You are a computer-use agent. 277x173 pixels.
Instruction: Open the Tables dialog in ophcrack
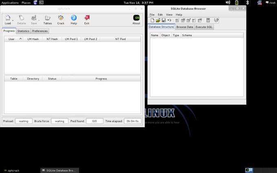(48, 20)
